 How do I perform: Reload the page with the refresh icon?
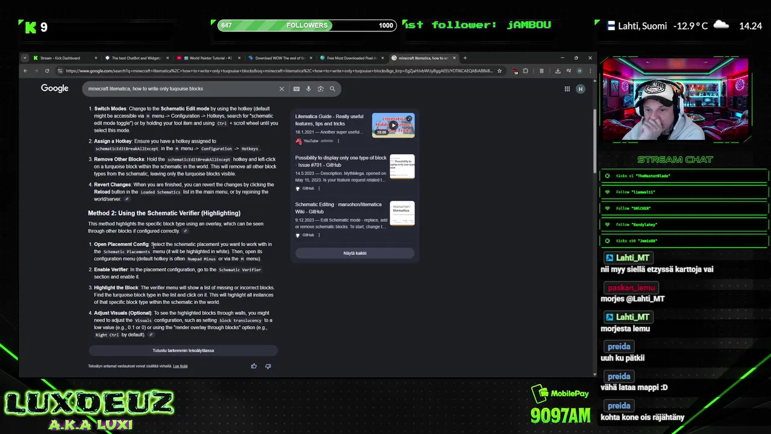coord(47,71)
